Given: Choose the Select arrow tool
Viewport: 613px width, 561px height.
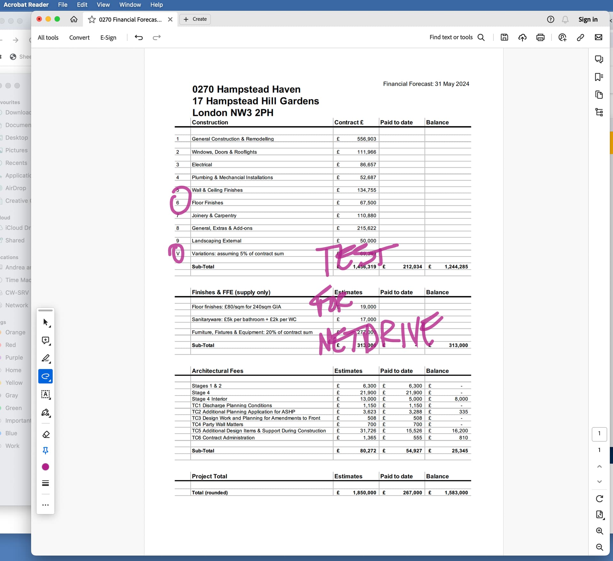Looking at the screenshot, I should (46, 322).
